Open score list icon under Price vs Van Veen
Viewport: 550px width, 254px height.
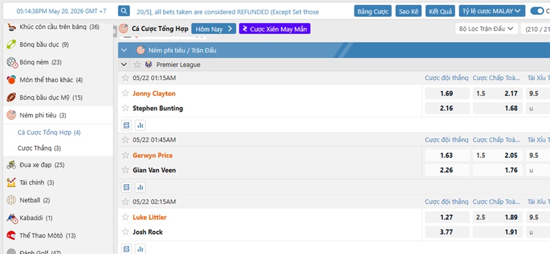127,187
